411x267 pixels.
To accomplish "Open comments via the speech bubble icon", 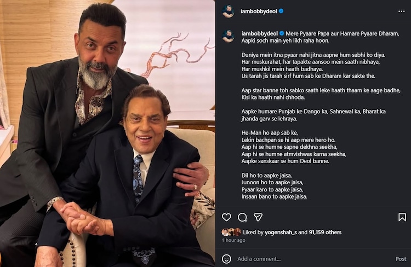I will click(x=242, y=217).
